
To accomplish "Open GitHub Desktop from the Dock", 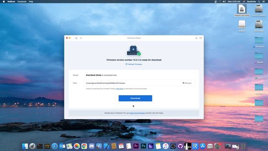I will coord(180,146).
